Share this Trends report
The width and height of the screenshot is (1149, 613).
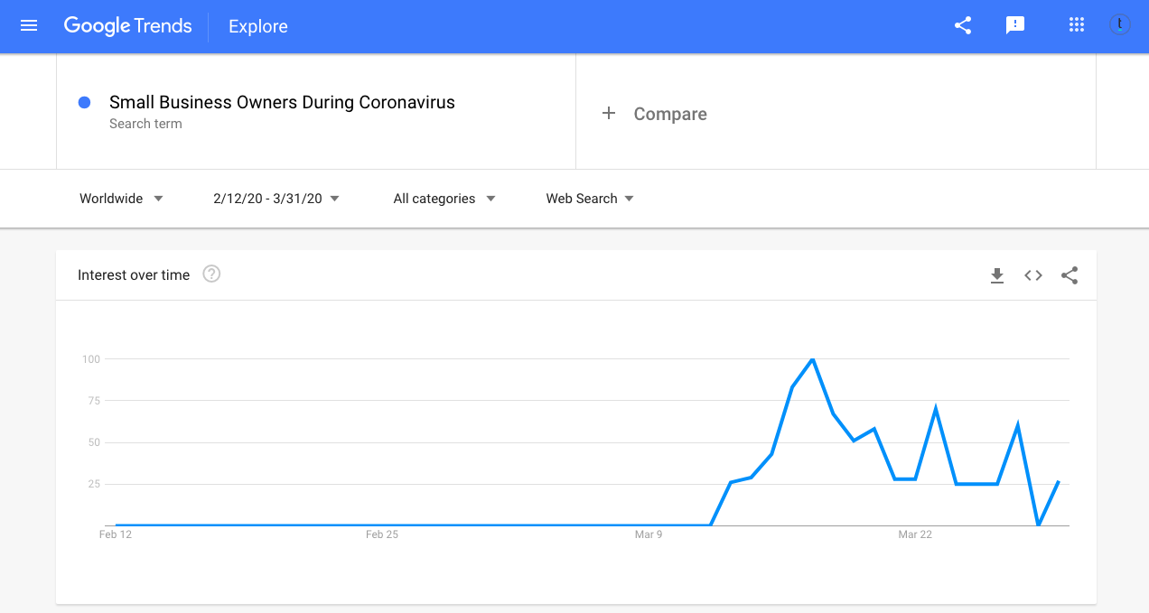click(963, 25)
